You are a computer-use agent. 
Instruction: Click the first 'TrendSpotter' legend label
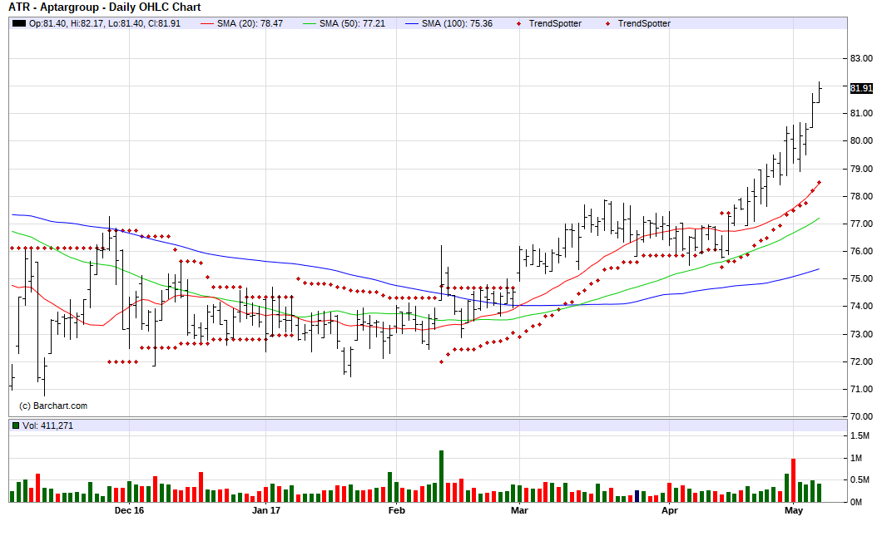(555, 23)
